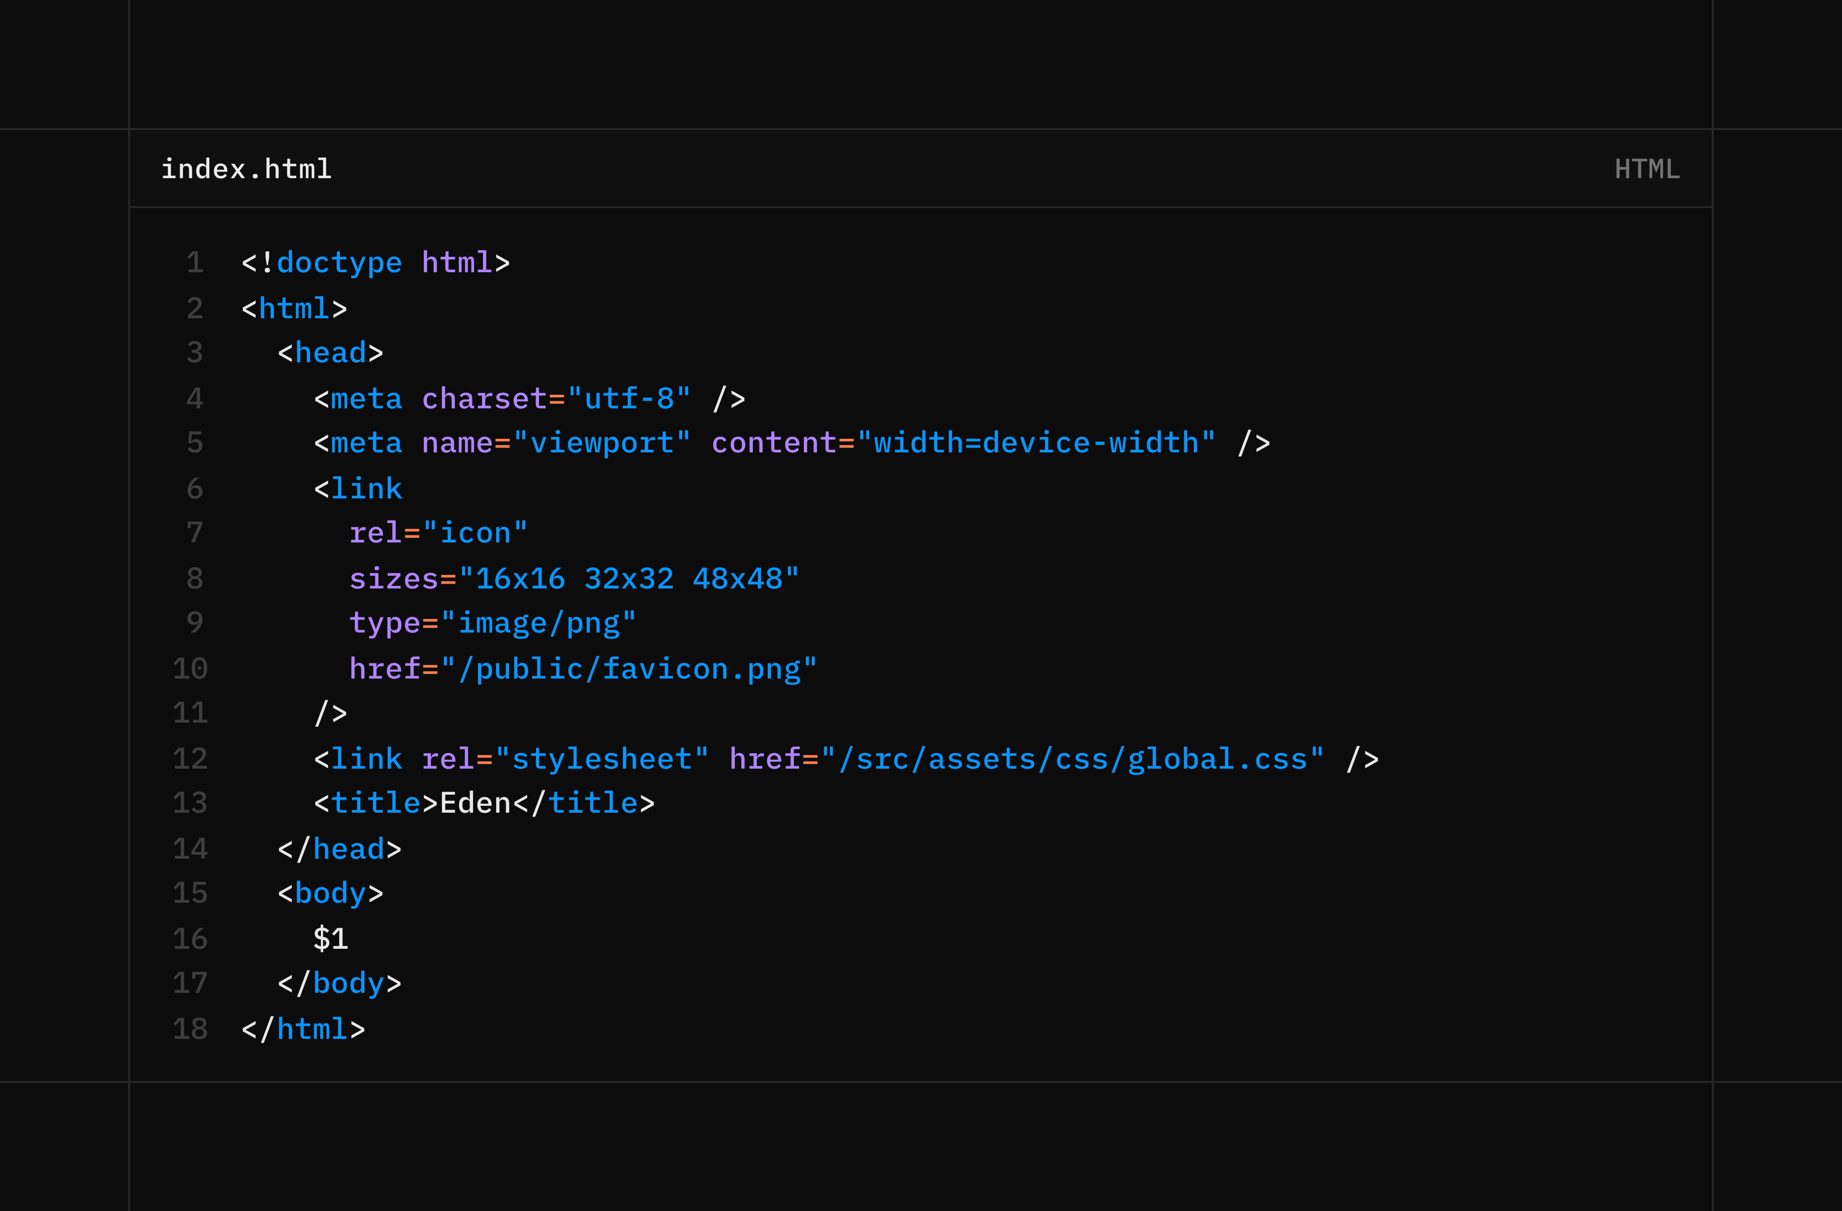
Task: Click the closing html tag on line 18
Action: pos(302,1028)
